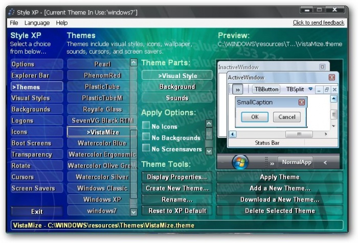Viewport: 358px width, 243px height.
Task: Switch to Visual Styles section
Action: click(x=37, y=98)
